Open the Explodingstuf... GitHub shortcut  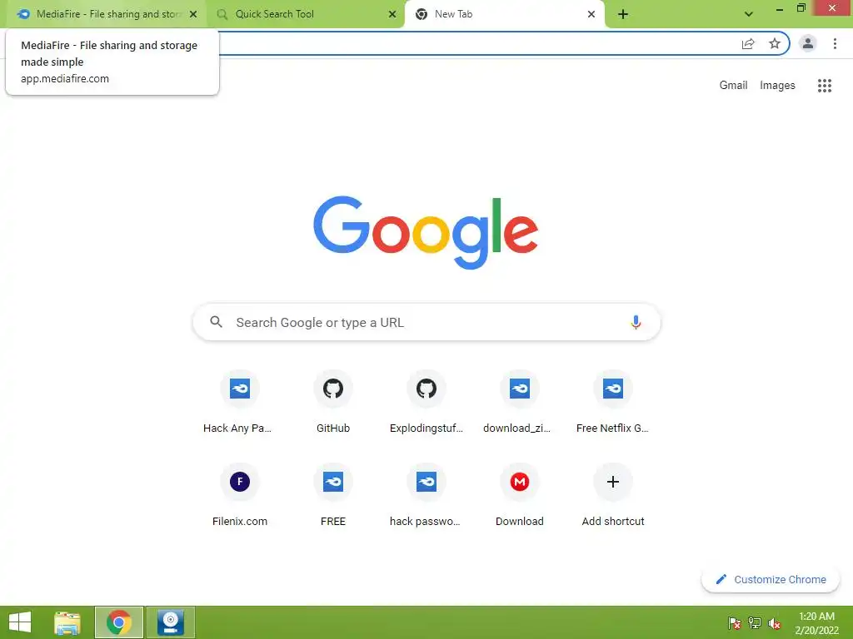click(x=426, y=402)
